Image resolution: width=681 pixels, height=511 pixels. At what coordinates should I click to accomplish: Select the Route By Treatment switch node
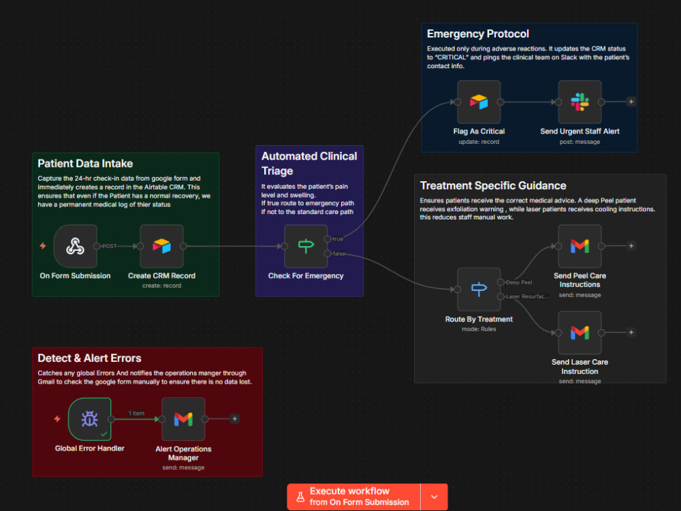[479, 290]
